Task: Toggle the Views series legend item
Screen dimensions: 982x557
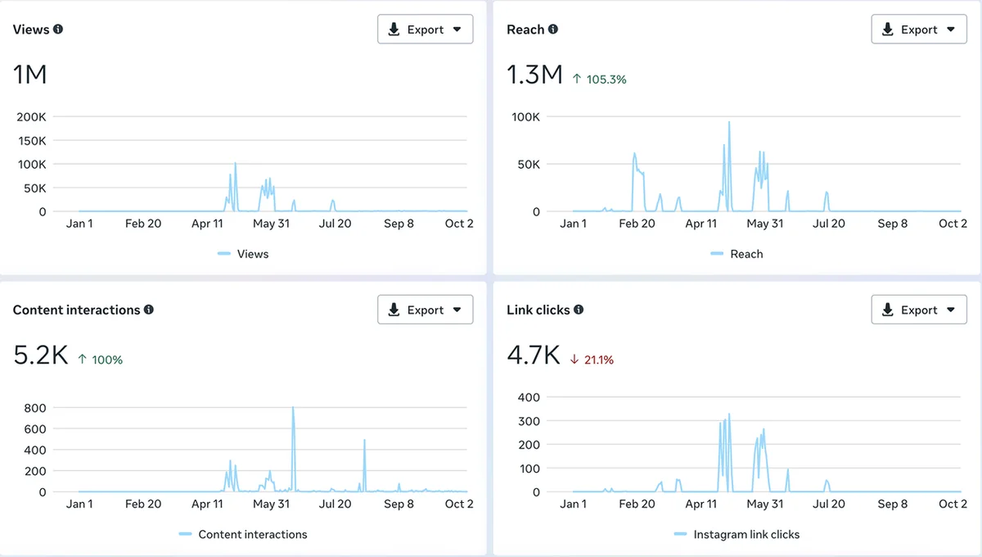Action: point(243,254)
